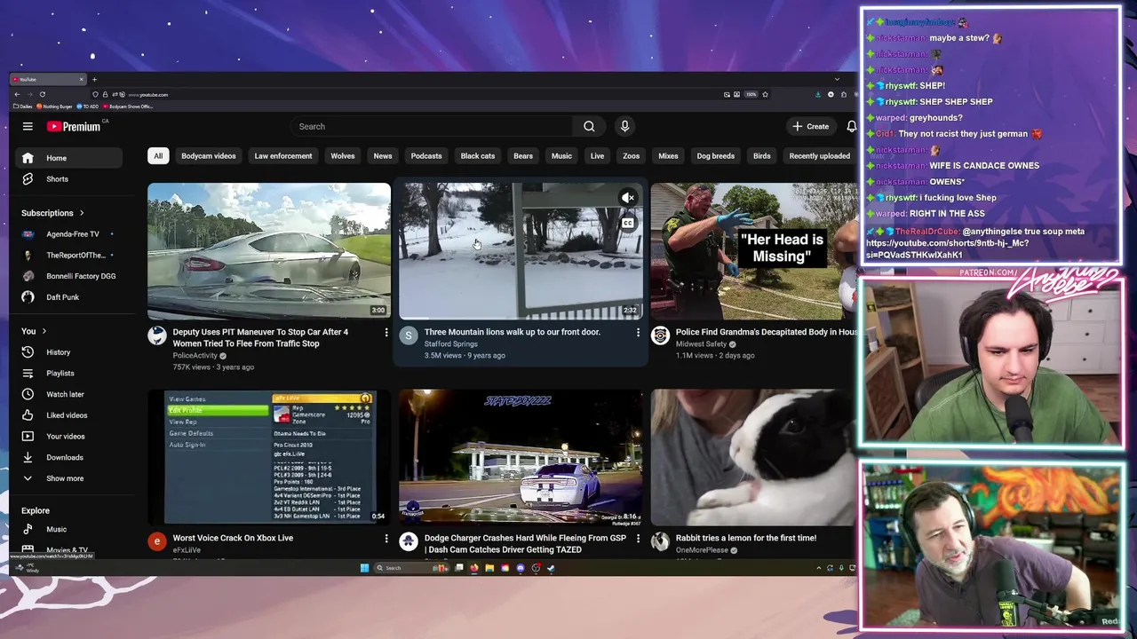
Task: Open Your videos in the sidebar
Action: coord(69,437)
